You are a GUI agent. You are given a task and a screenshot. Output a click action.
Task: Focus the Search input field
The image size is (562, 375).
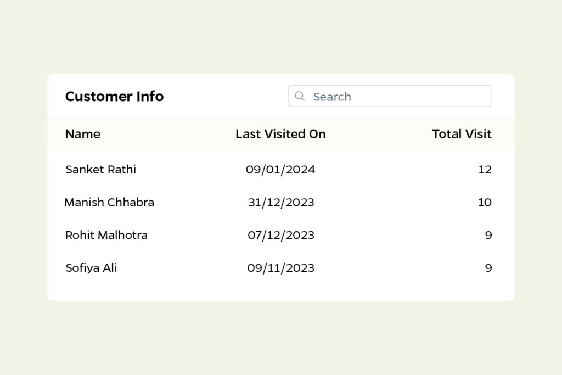pyautogui.click(x=390, y=96)
